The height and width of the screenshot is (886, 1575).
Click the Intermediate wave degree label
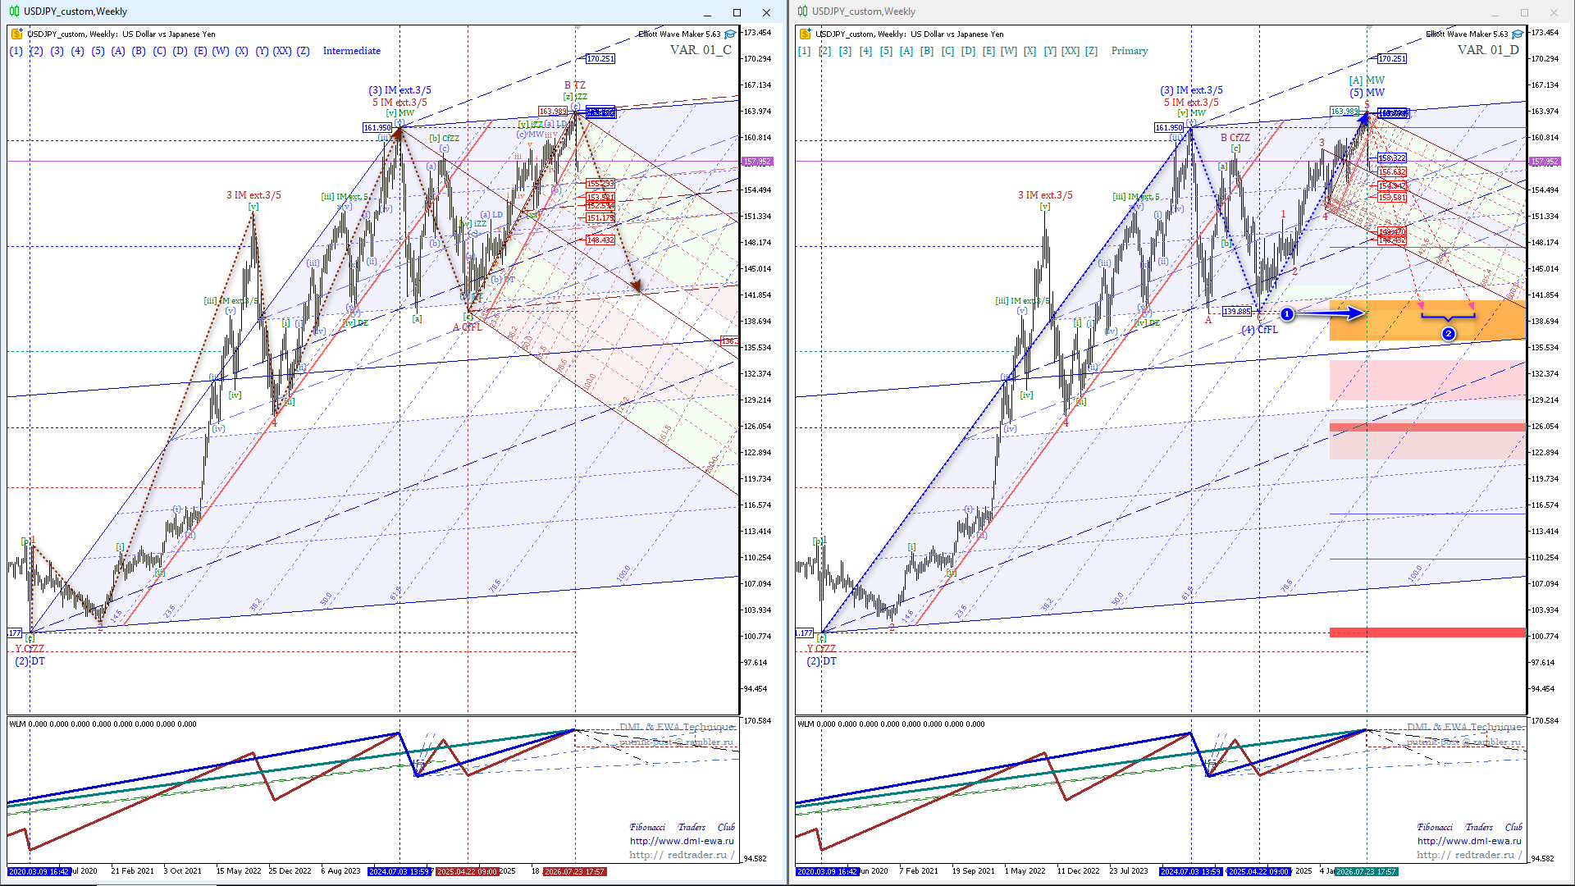coord(352,51)
